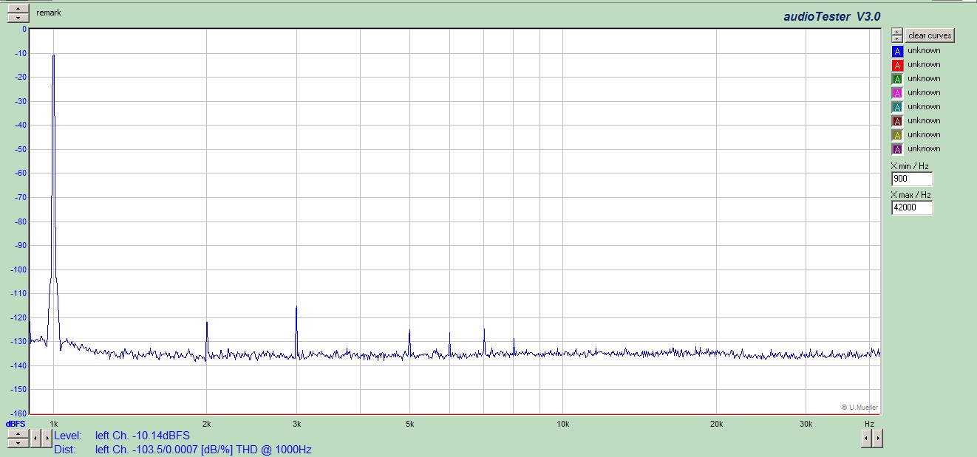Click the audioTester V3.0 title
The height and width of the screenshot is (457, 977).
[832, 16]
